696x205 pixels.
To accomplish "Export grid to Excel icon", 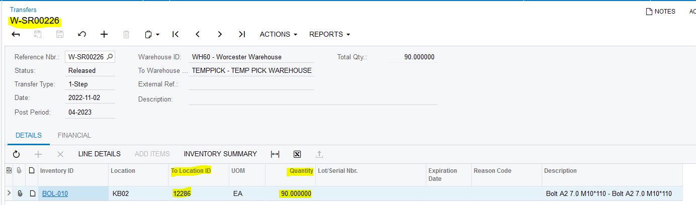I will (x=297, y=154).
